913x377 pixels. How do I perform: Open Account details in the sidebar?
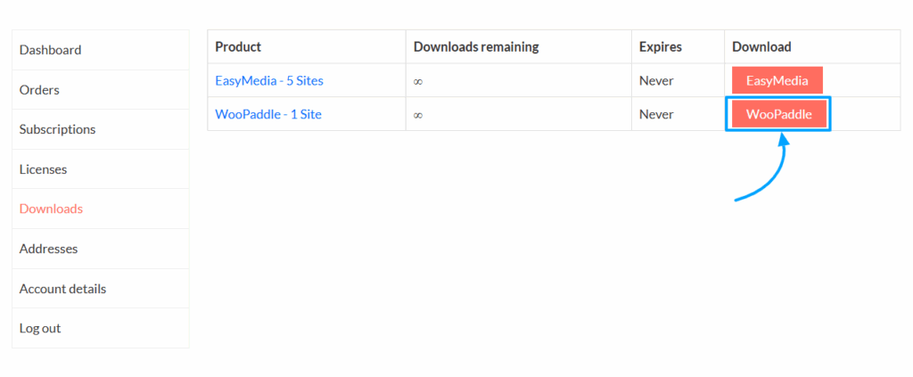(62, 289)
